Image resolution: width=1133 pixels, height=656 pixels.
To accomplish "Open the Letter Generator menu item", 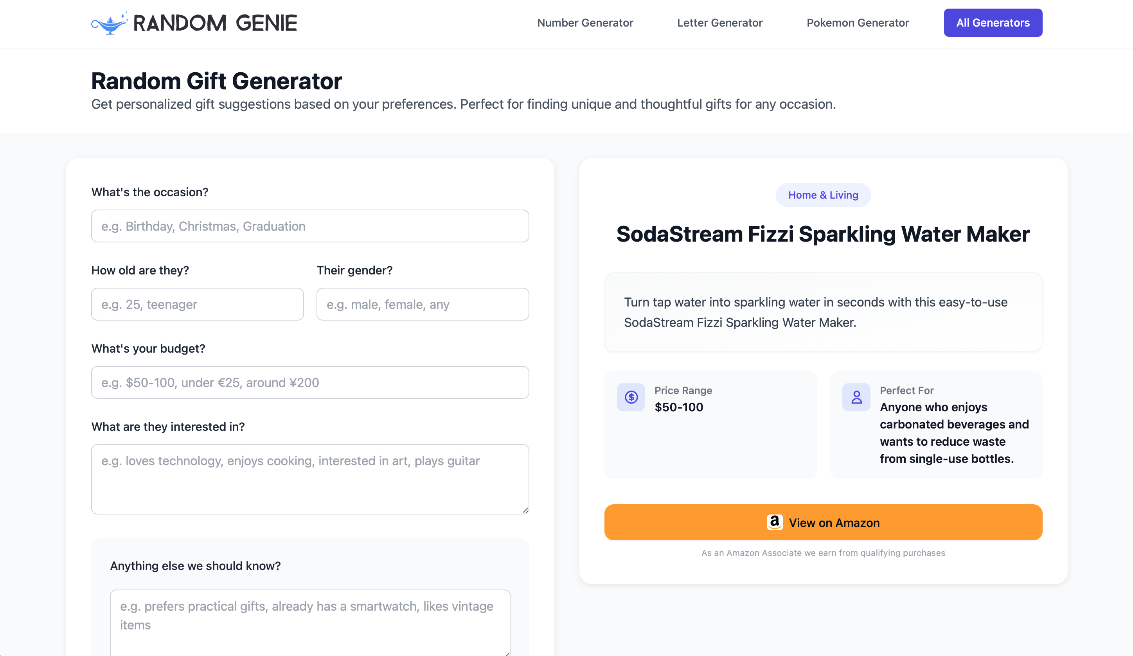I will [719, 23].
